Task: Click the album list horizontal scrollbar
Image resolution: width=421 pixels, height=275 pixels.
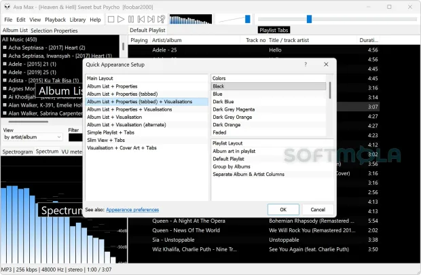Action: point(29,122)
